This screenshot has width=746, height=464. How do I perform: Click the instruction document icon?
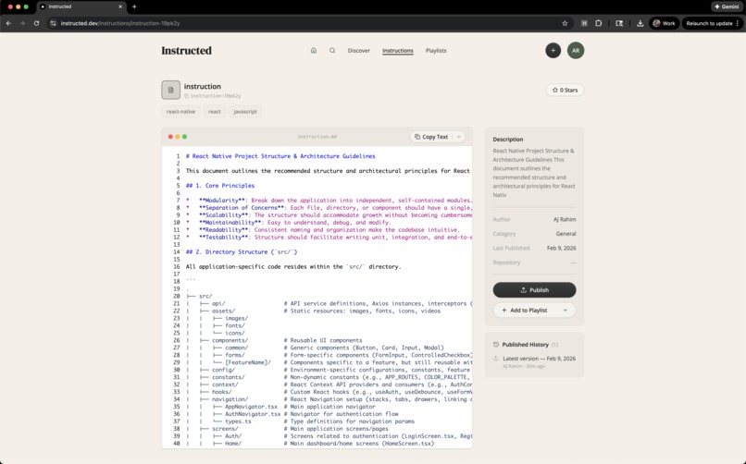click(x=171, y=90)
